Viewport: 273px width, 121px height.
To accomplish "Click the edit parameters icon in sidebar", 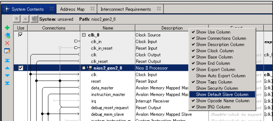I will 7,51.
